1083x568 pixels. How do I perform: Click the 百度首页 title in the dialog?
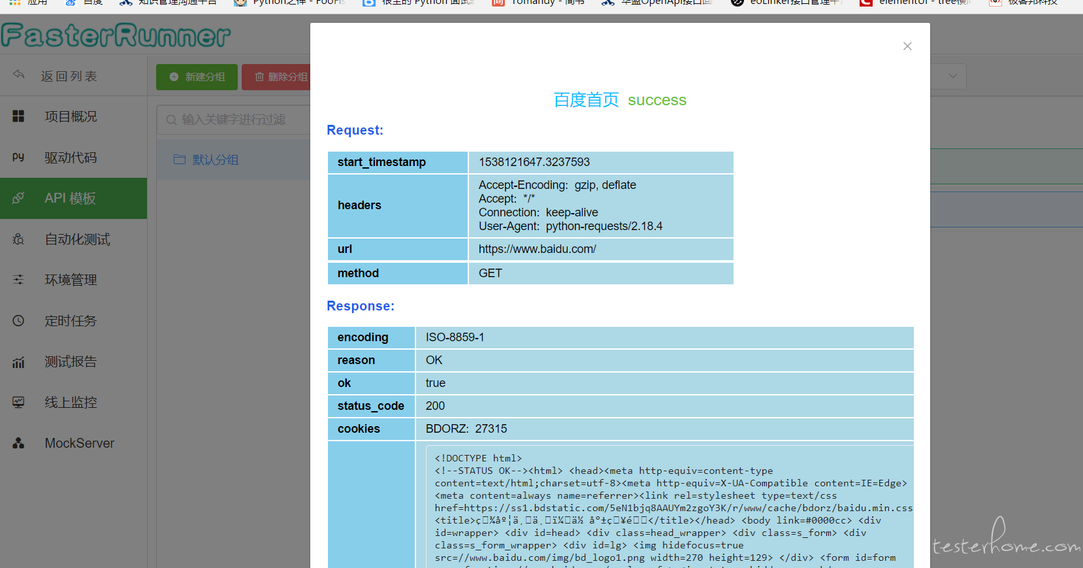[x=586, y=100]
